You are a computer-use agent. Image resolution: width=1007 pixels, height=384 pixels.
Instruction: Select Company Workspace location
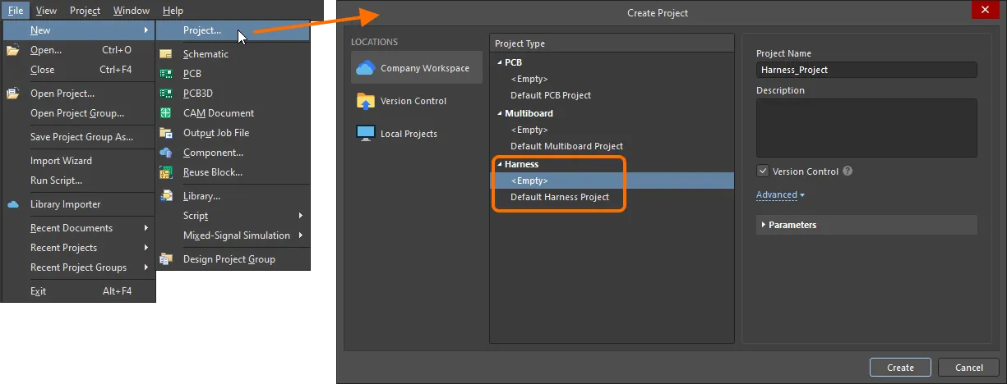click(417, 68)
